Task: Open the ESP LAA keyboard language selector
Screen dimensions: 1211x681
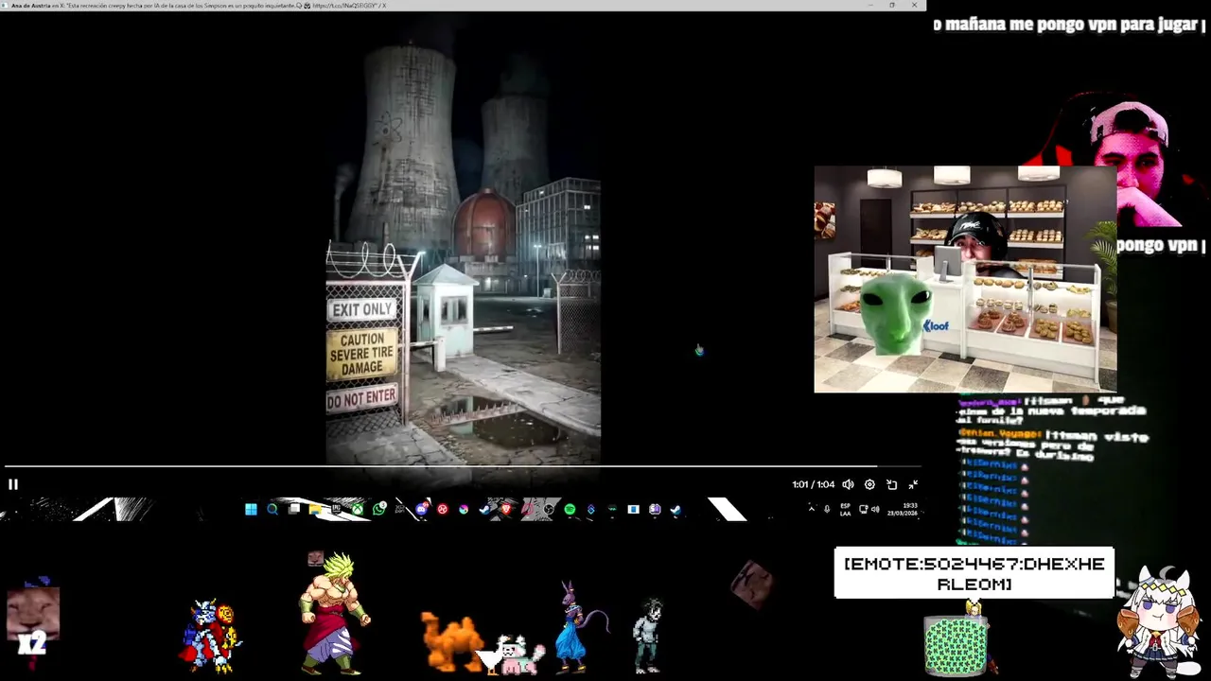Action: tap(845, 509)
